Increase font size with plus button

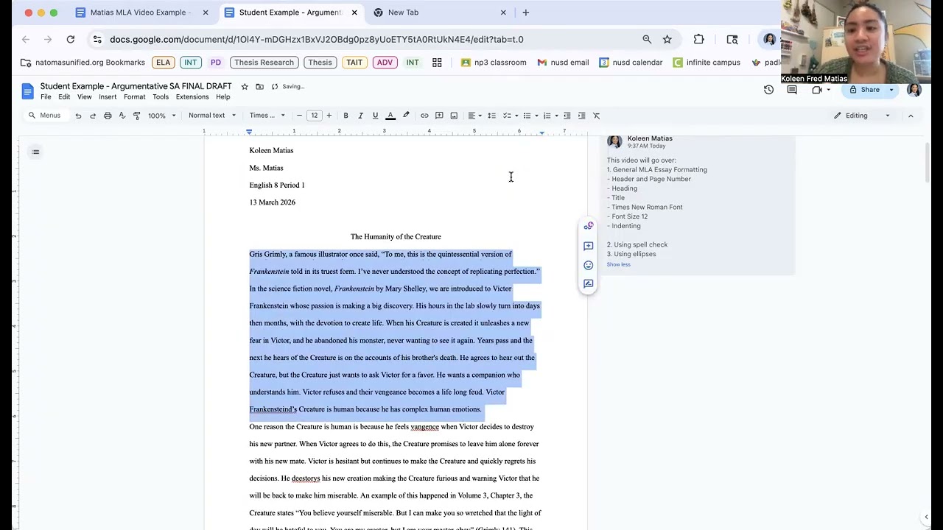(329, 116)
